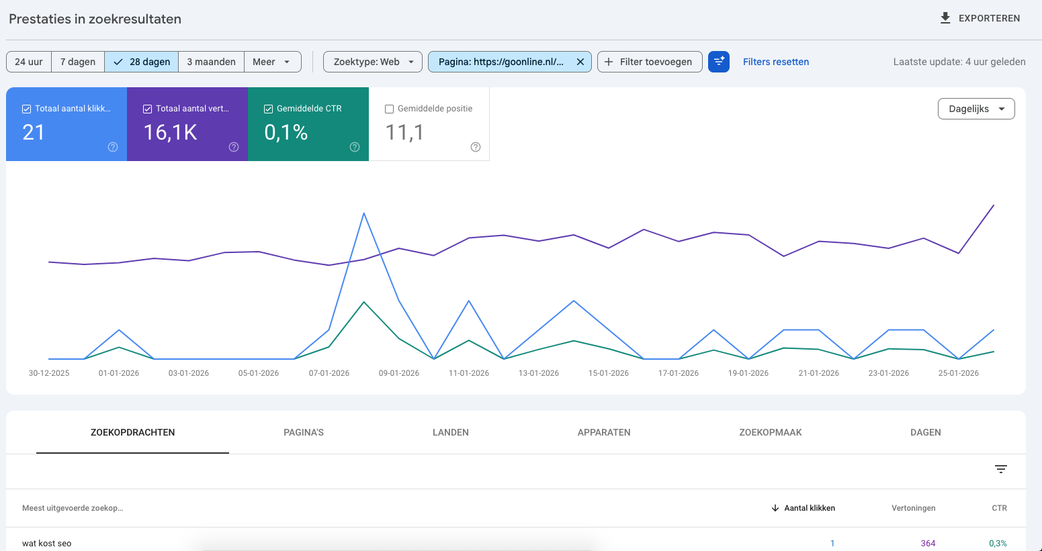The image size is (1042, 551).
Task: Click the export download icon
Action: pos(945,18)
